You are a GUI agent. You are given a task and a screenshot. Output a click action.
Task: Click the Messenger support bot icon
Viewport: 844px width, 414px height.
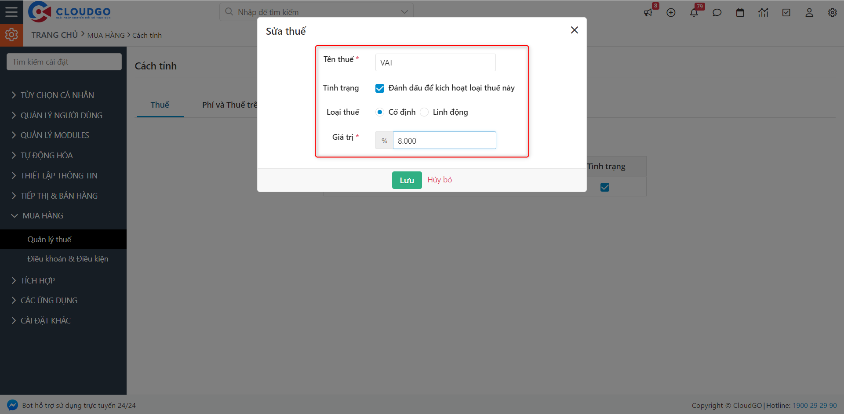point(12,405)
